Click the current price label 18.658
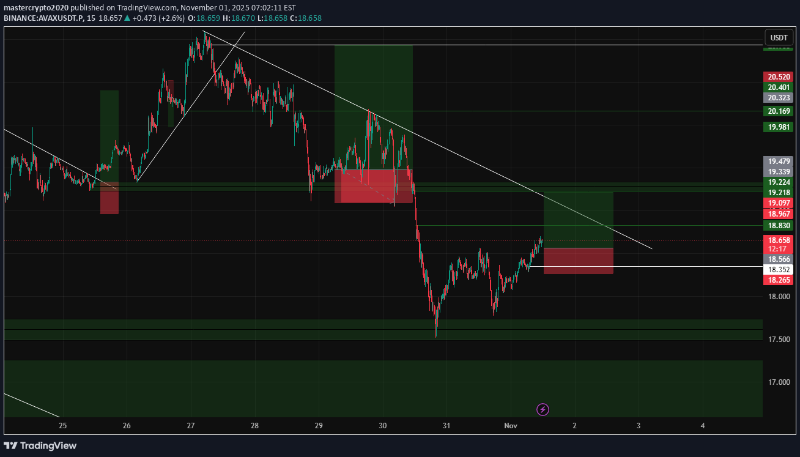Image resolution: width=800 pixels, height=457 pixels. tap(778, 241)
